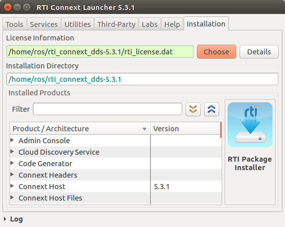Expand the Connext Headers entry
This screenshot has height=227, width=285.
click(x=12, y=175)
